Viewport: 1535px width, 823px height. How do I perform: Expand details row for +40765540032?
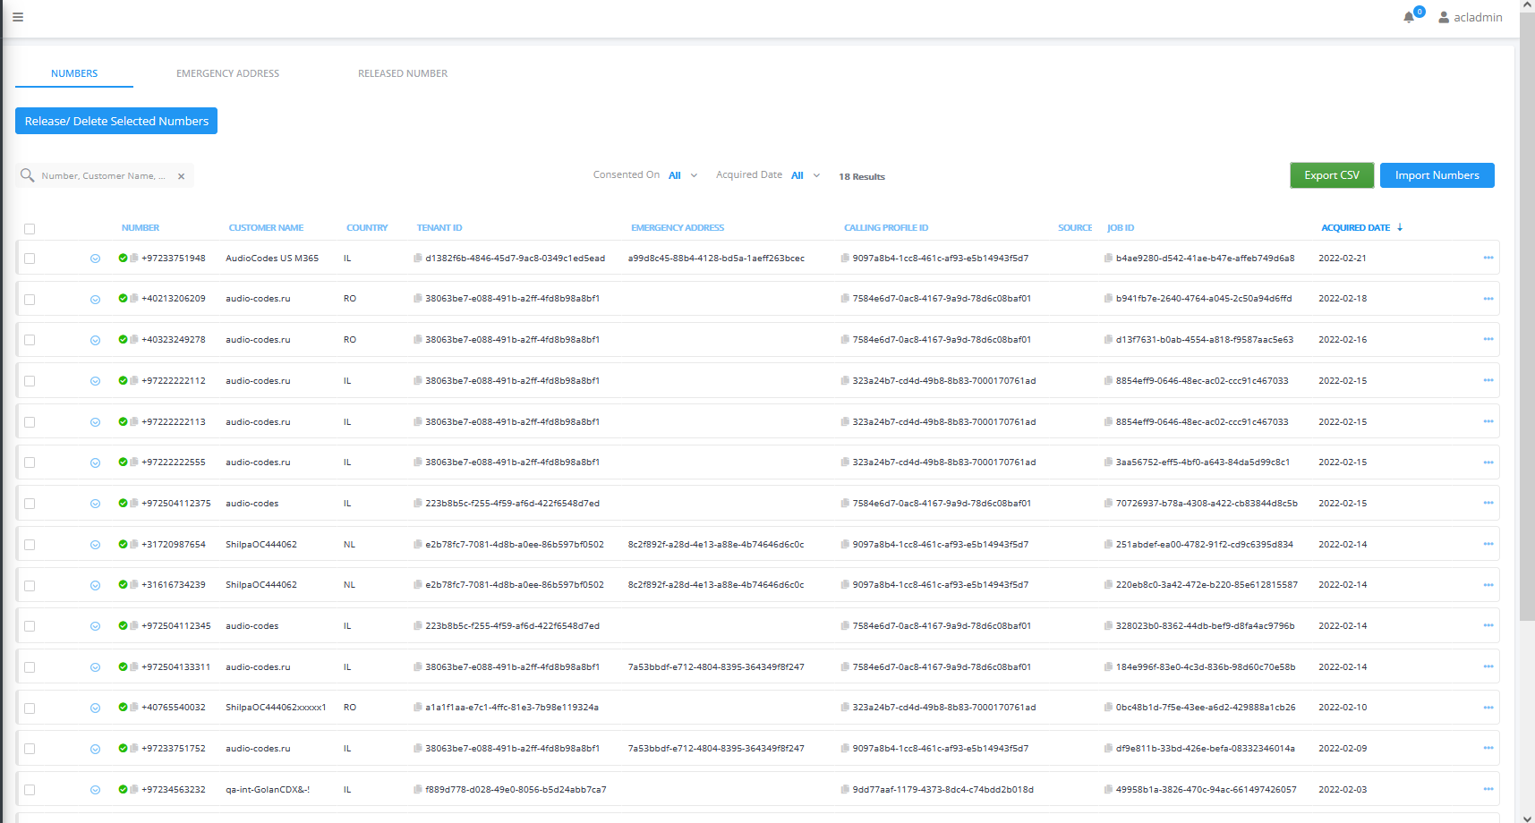[95, 707]
